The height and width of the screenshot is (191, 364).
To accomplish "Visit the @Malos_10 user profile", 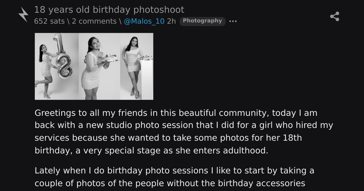I will [144, 21].
